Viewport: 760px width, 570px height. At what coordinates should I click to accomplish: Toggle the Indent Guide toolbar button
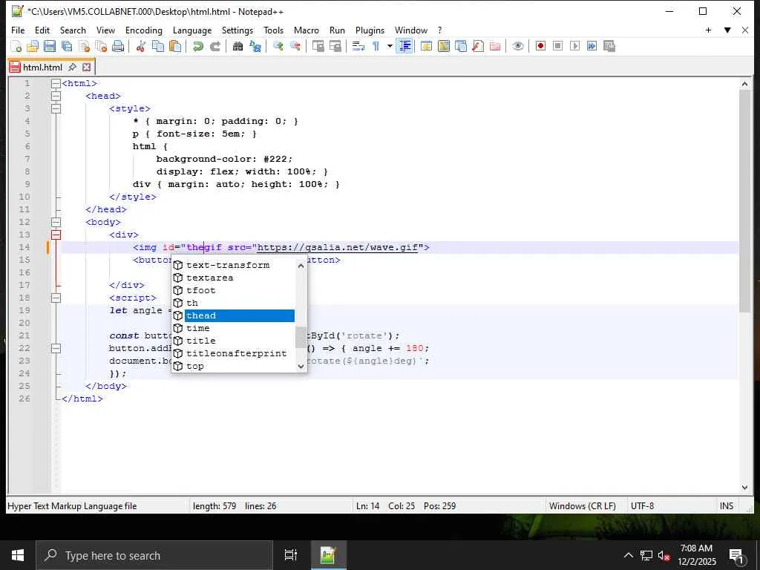point(404,47)
